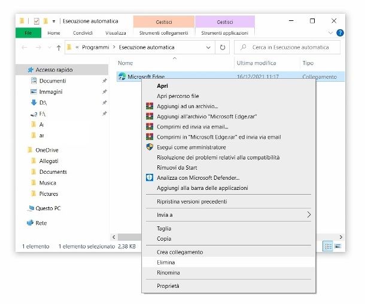The width and height of the screenshot is (365, 304).
Task: Open the Condividi ribbon tab
Action: [83, 33]
